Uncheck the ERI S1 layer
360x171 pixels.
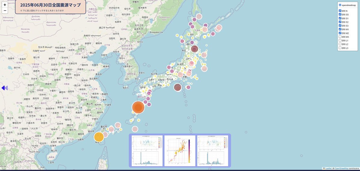pos(340,18)
